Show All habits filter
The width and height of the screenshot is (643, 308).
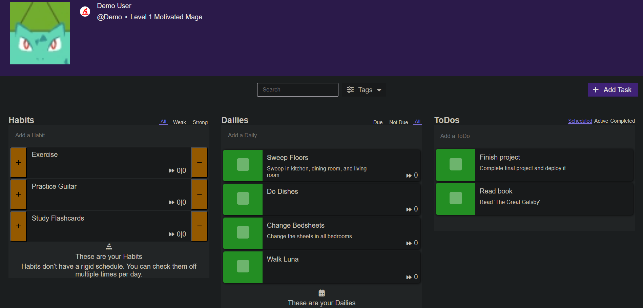[x=163, y=122]
